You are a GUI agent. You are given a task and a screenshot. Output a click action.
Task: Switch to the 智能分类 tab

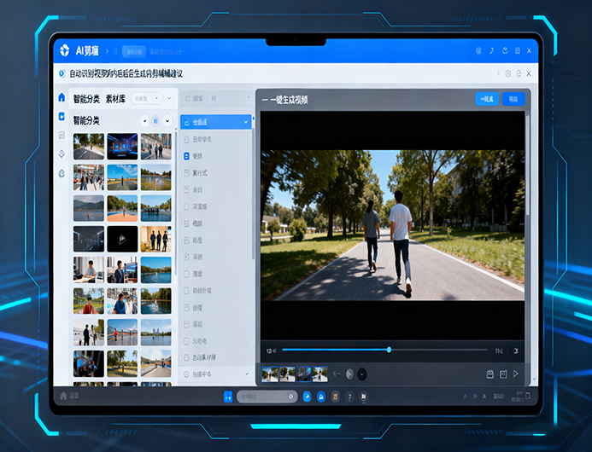click(x=86, y=99)
